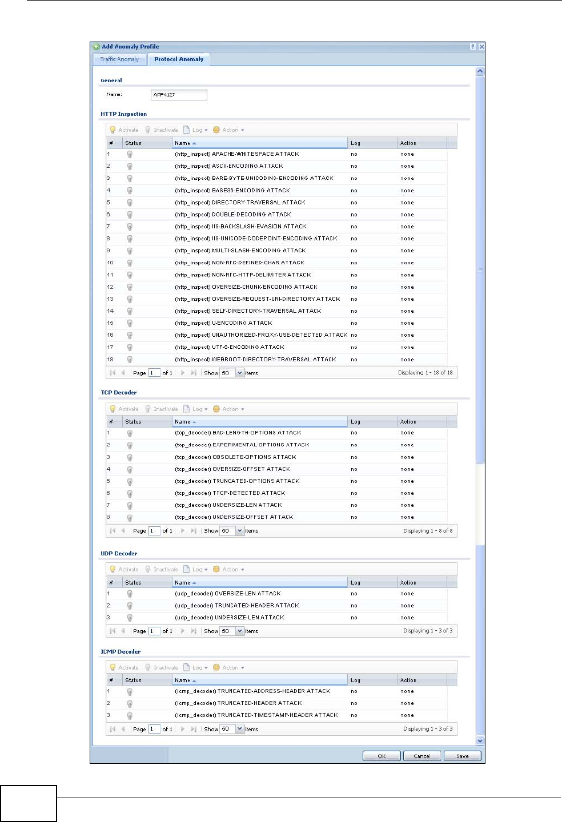
Task: Click the Cancel button
Action: tap(421, 756)
